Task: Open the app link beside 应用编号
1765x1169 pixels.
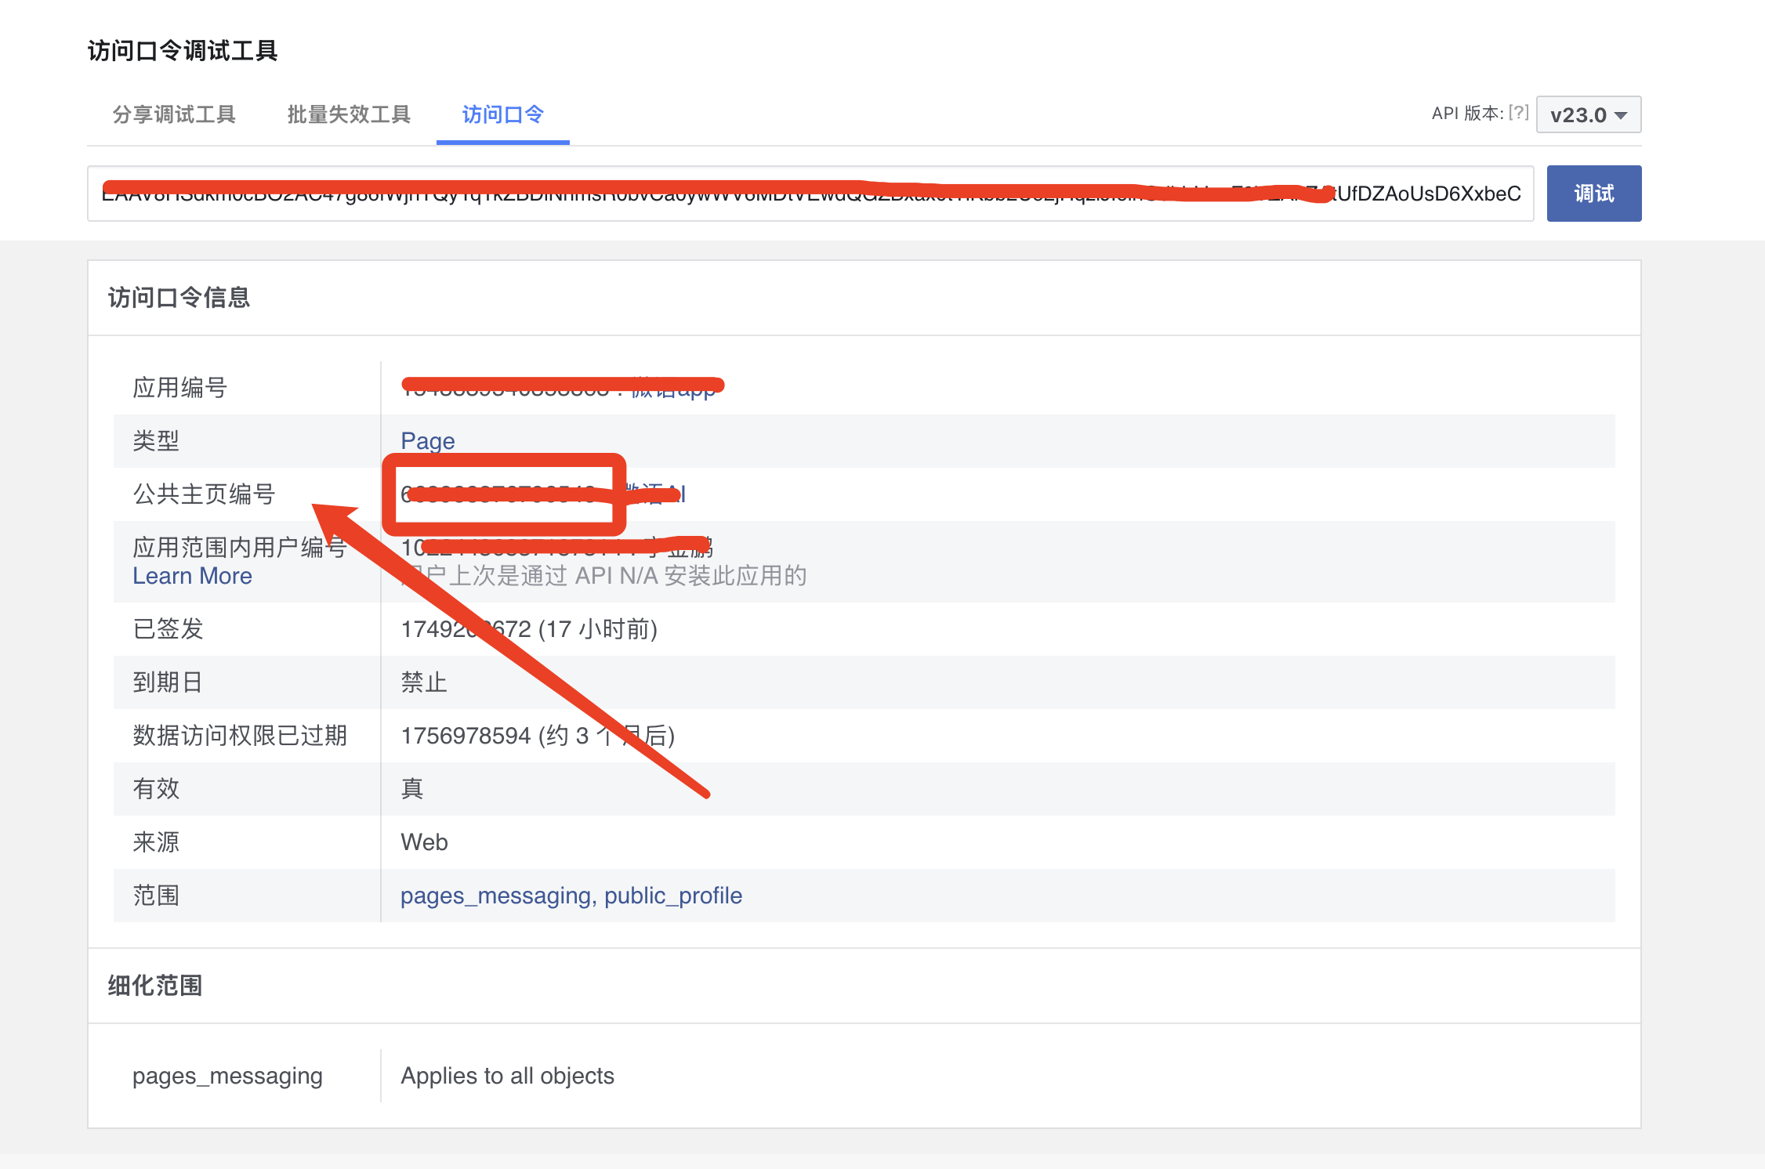Action: point(672,389)
